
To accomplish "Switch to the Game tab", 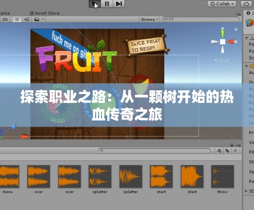I will click(x=5, y=13).
